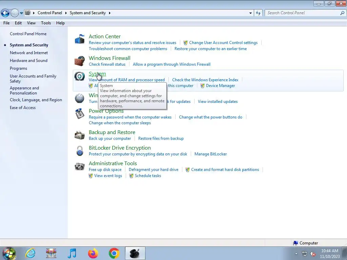Click Allow a program through Windows Firewall
Screen dimensions: 347x260
coord(171,64)
